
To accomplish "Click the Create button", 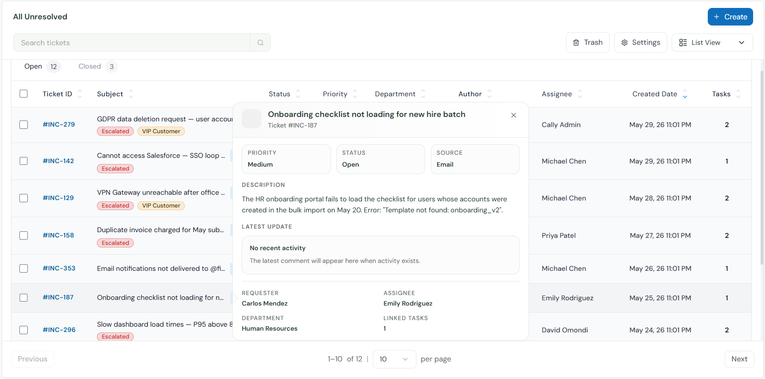I will [x=730, y=17].
